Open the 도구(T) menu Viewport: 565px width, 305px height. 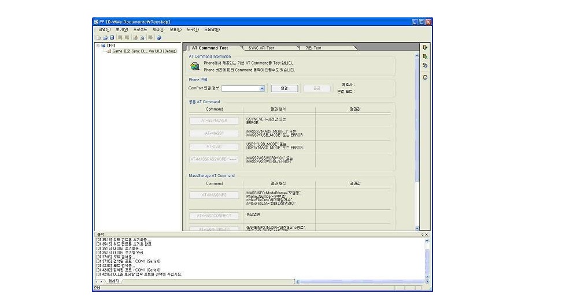193,29
